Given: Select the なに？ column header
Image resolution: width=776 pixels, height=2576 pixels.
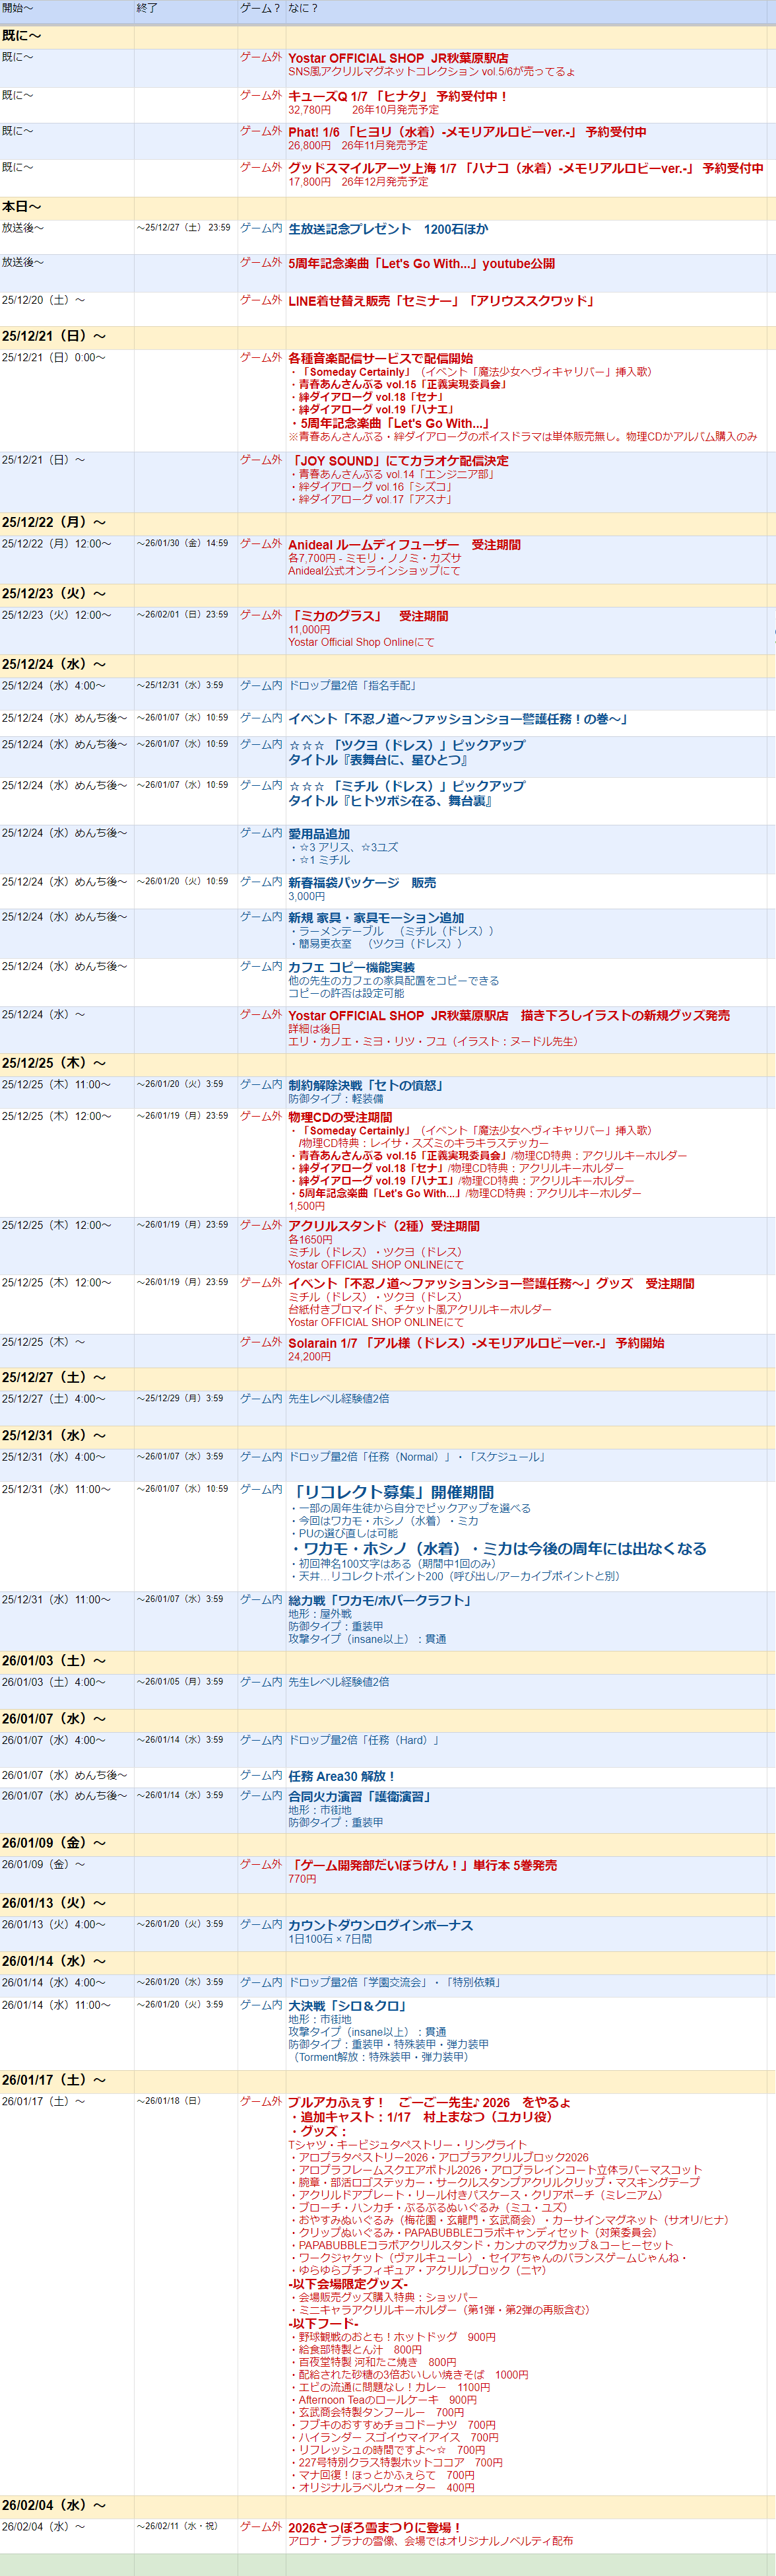Looking at the screenshot, I should point(303,9).
